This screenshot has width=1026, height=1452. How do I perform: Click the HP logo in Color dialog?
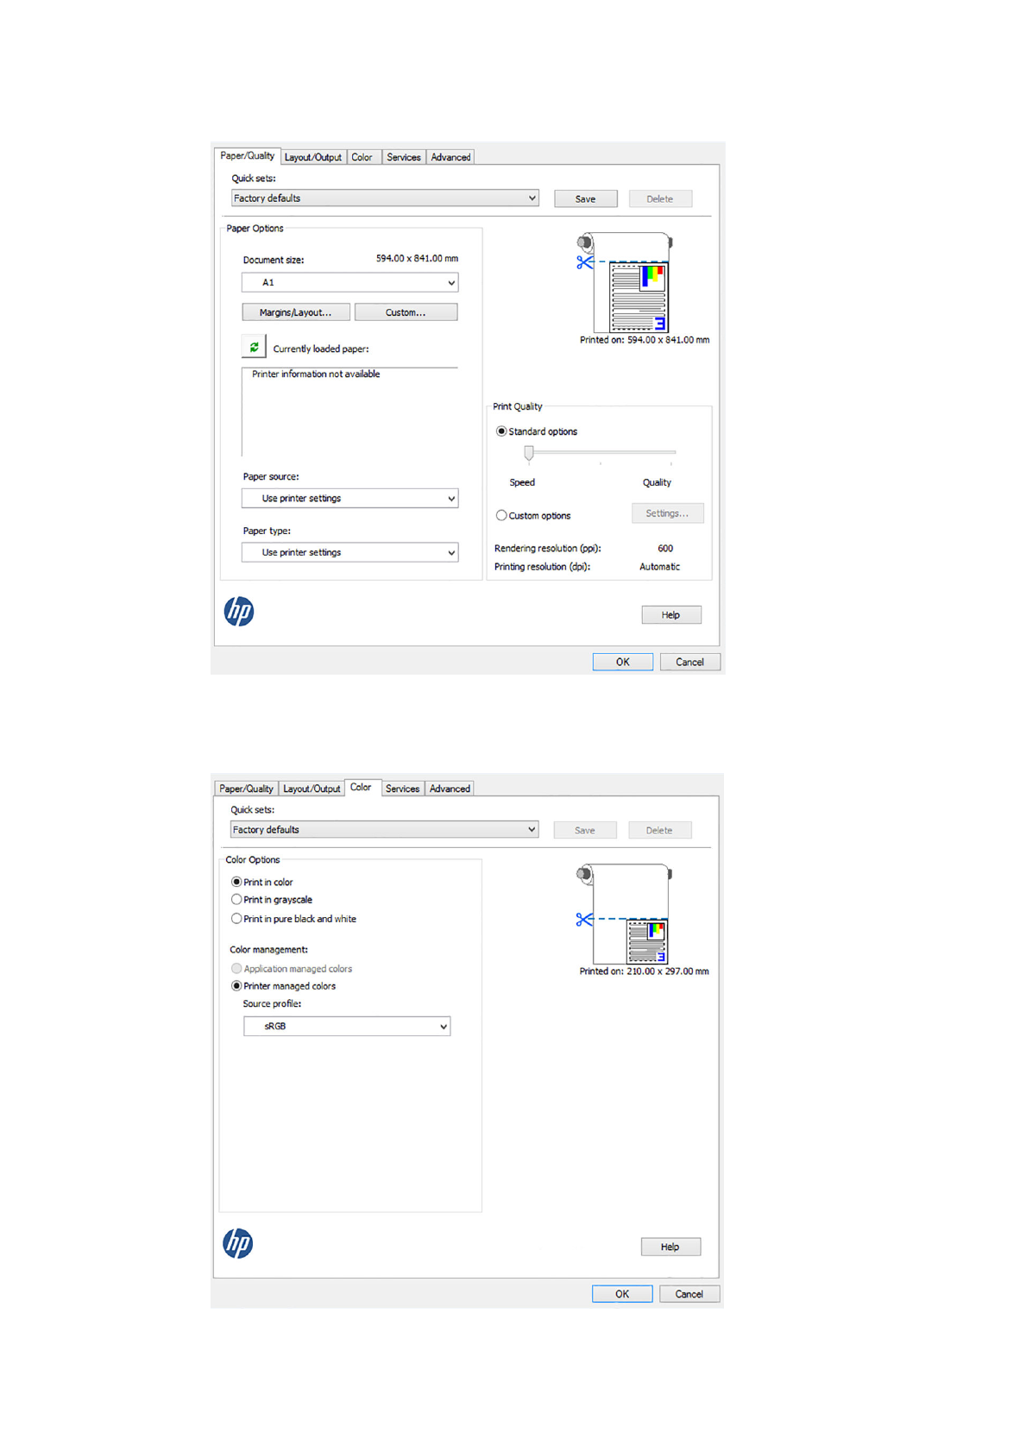tap(238, 1242)
